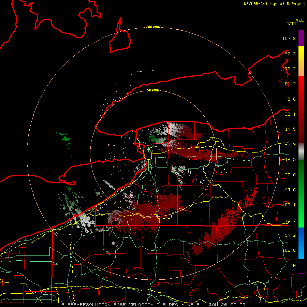Click the 107.8 value on the velocity scale
Image resolution: width=307 pixels, height=307 pixels.
pos(289,38)
